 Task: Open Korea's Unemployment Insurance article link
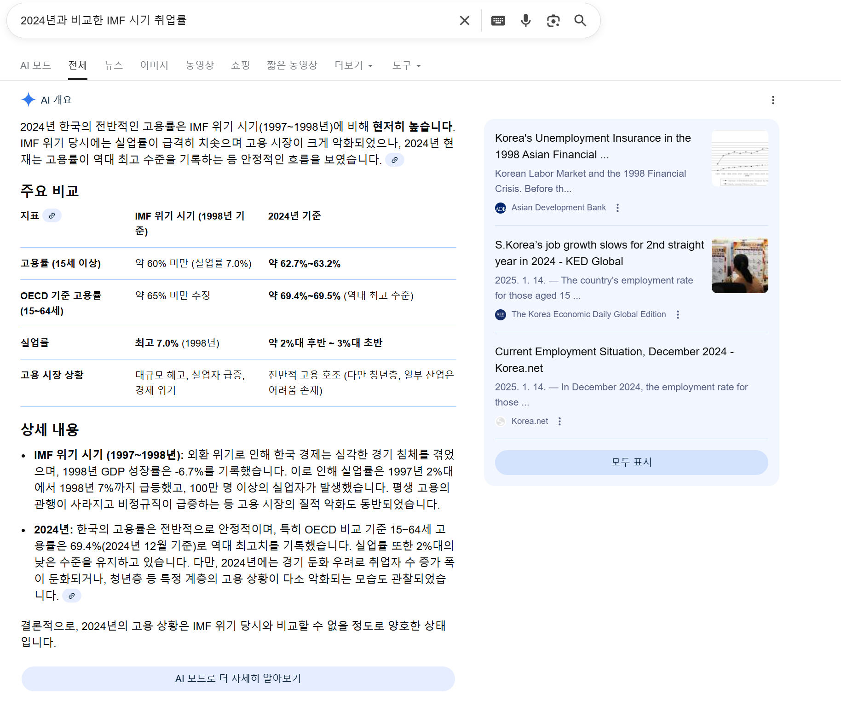[593, 146]
